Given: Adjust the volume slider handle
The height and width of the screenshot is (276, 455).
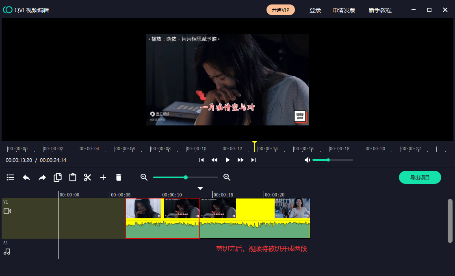Looking at the screenshot, I should pyautogui.click(x=328, y=160).
